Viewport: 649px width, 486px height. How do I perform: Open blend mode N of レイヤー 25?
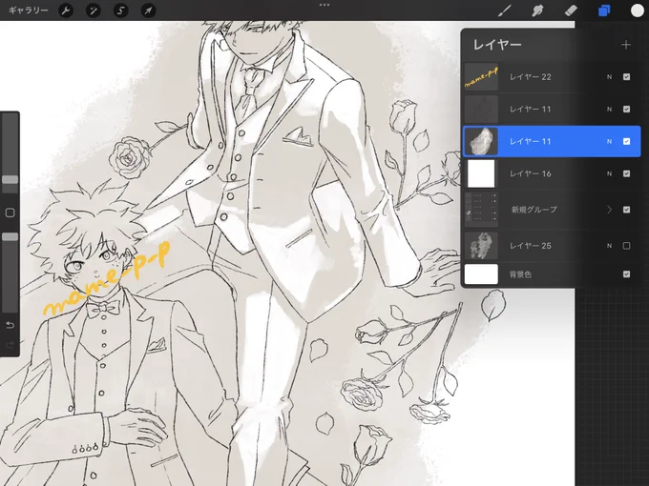coord(609,246)
